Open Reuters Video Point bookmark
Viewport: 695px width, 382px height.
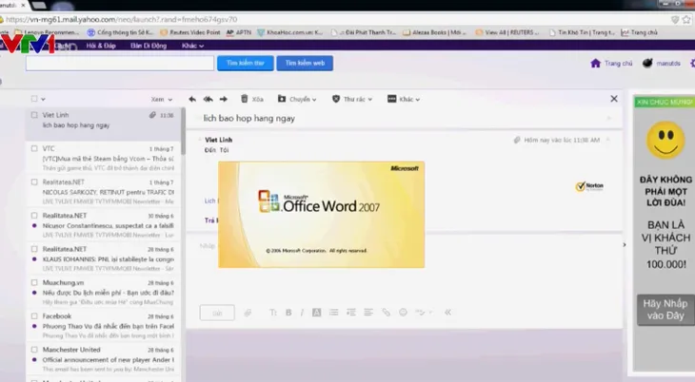pos(190,32)
